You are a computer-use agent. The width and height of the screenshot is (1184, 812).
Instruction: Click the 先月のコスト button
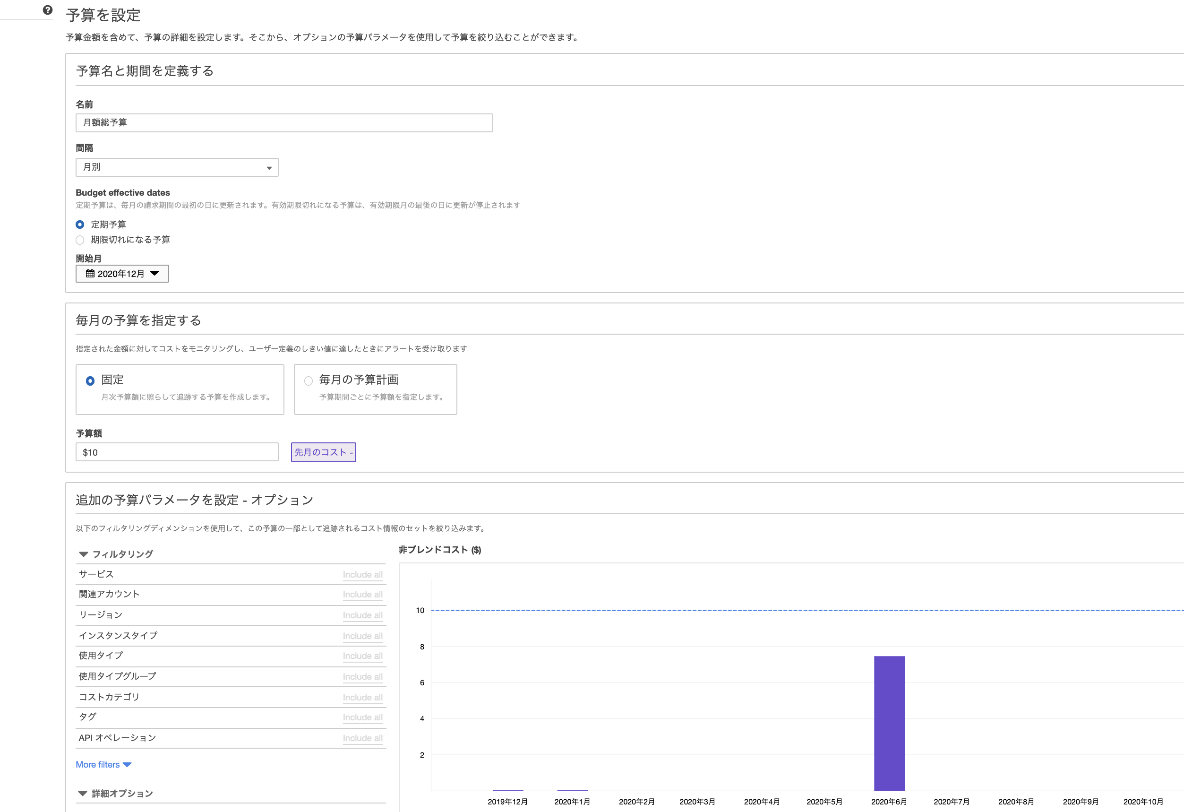pos(323,452)
